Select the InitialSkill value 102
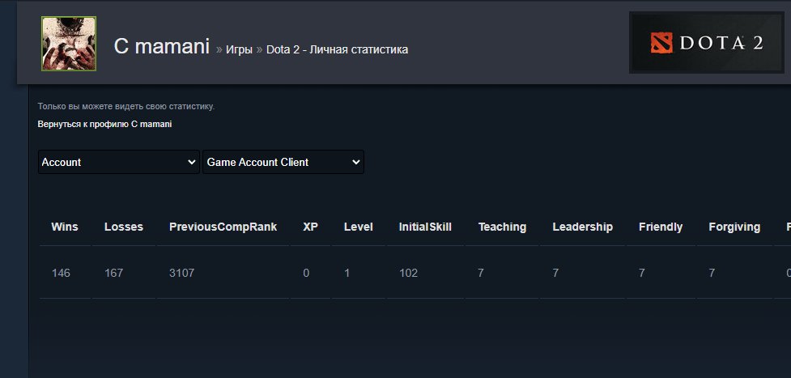Screen dimensions: 791x378 pyautogui.click(x=408, y=273)
